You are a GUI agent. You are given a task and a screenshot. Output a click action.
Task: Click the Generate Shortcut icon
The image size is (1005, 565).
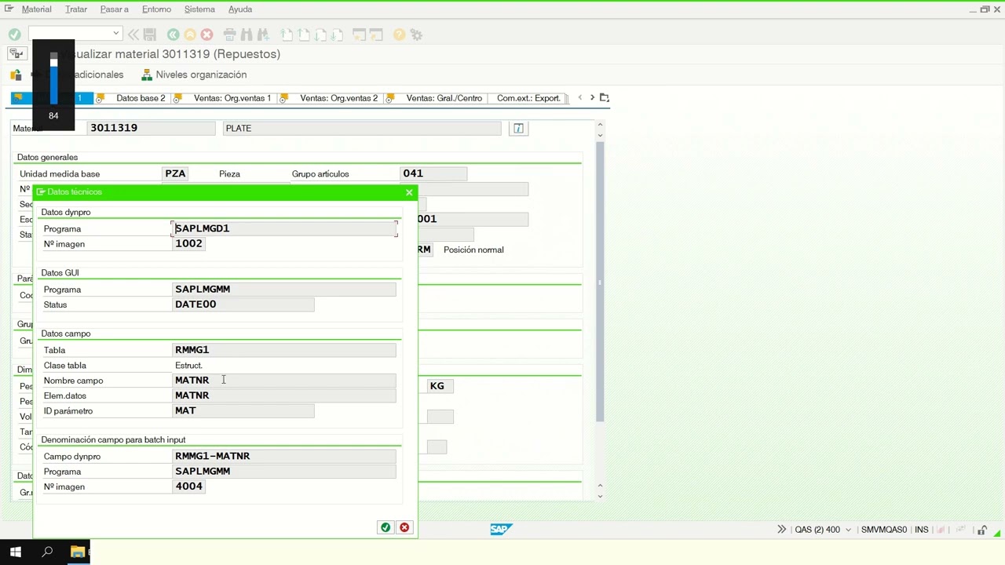point(377,35)
